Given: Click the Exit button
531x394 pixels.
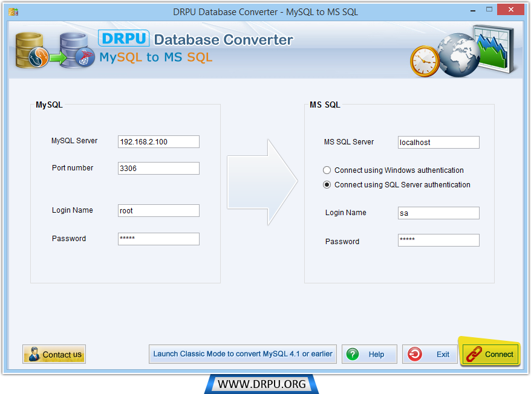Looking at the screenshot, I should click(430, 354).
